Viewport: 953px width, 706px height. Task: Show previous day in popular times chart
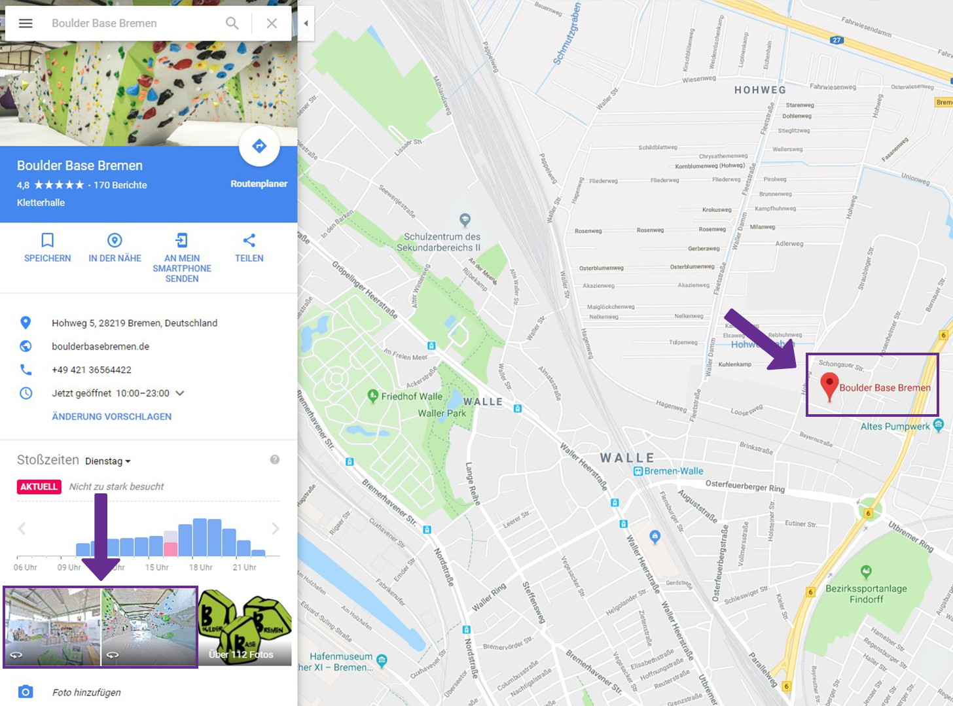pyautogui.click(x=22, y=529)
